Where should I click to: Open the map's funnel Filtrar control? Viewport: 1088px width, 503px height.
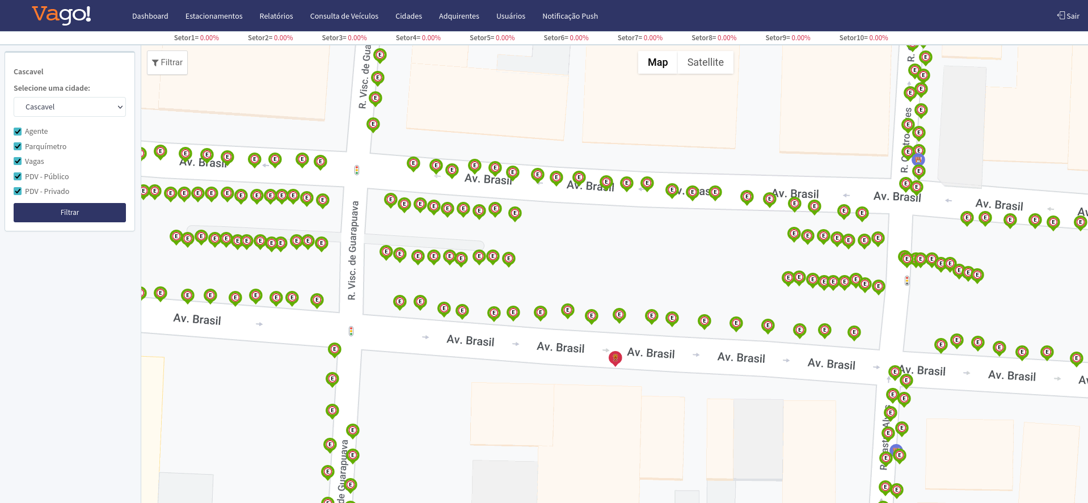click(167, 62)
